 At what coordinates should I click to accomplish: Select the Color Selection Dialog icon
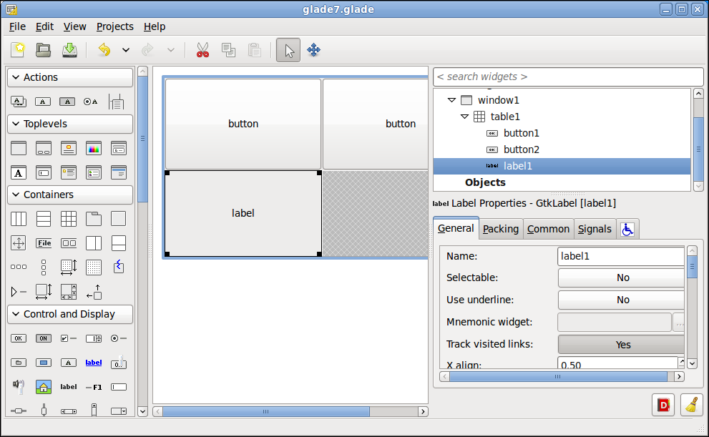pyautogui.click(x=94, y=148)
